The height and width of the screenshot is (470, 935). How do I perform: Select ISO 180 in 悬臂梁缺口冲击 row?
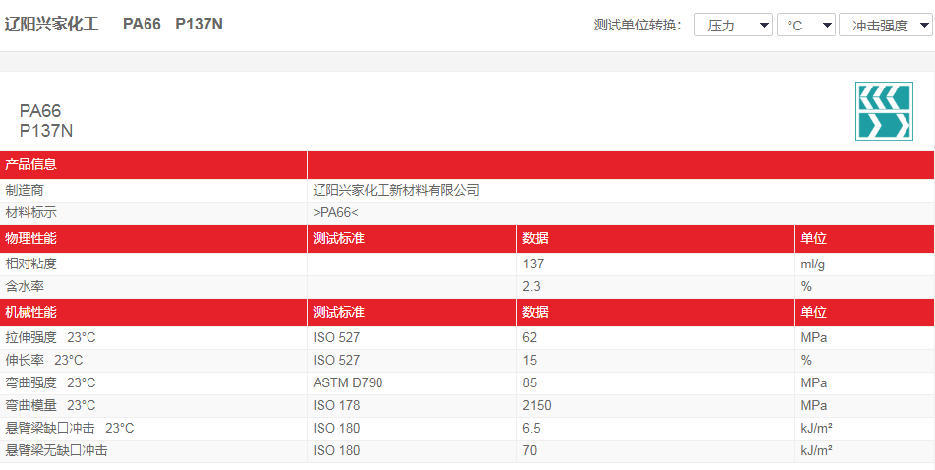click(336, 429)
